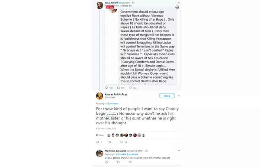The width and height of the screenshot is (260, 167).
Task: Expand the options chevron on Sonal Kalra's tweet
Action: [179, 3]
